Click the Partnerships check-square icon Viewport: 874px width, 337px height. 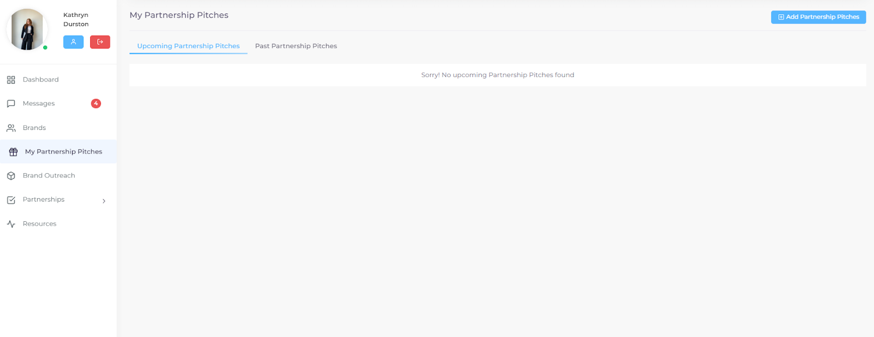tap(11, 200)
